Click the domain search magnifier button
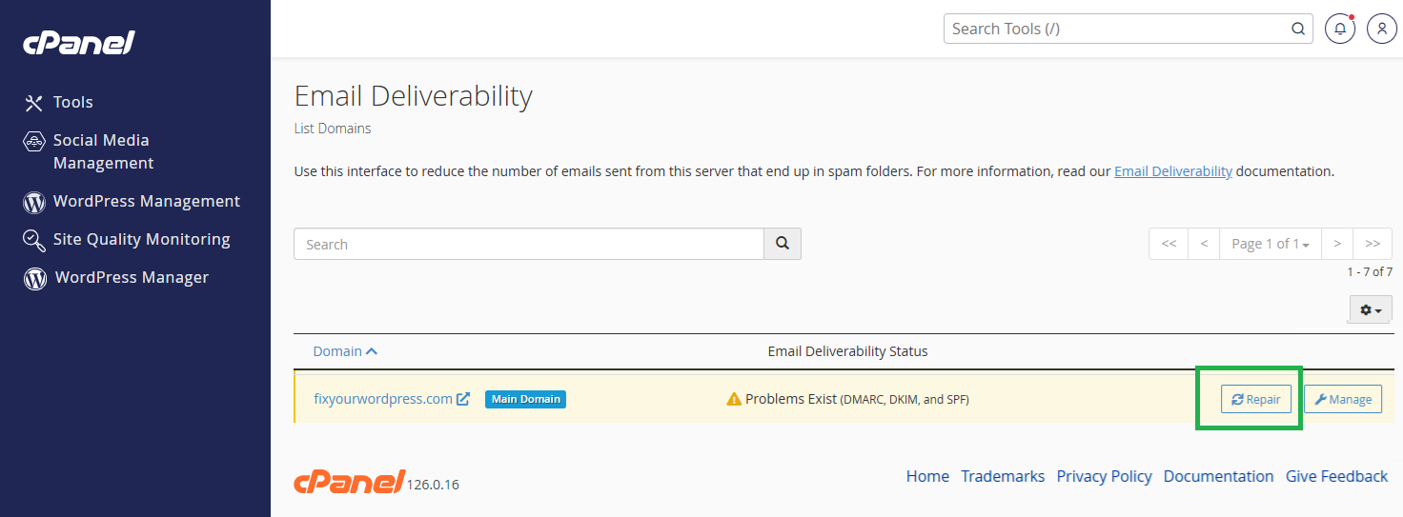Image resolution: width=1403 pixels, height=517 pixels. tap(783, 244)
